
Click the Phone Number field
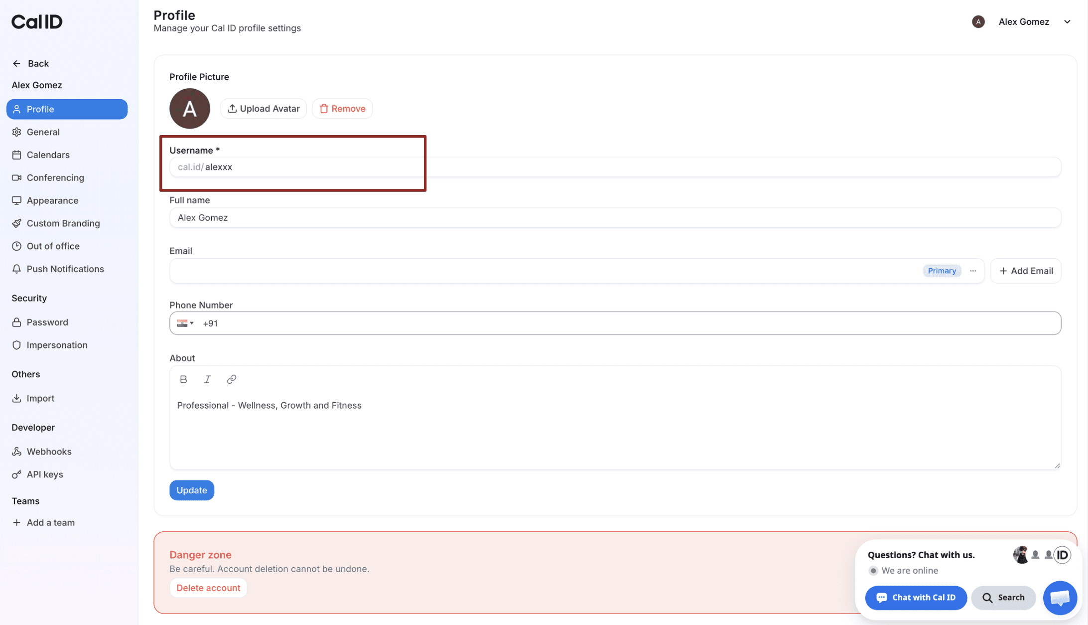tap(615, 323)
